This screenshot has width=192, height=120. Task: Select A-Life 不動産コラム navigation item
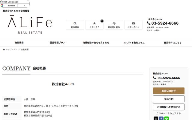pos(134,43)
